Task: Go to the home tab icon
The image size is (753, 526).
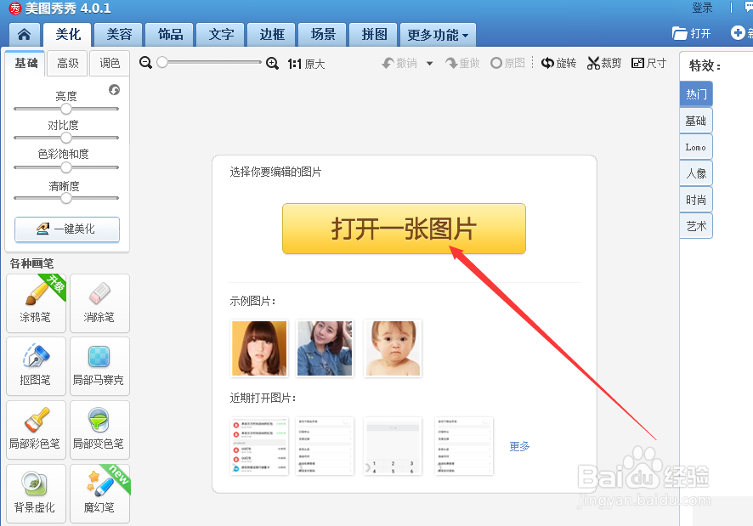Action: tap(24, 34)
